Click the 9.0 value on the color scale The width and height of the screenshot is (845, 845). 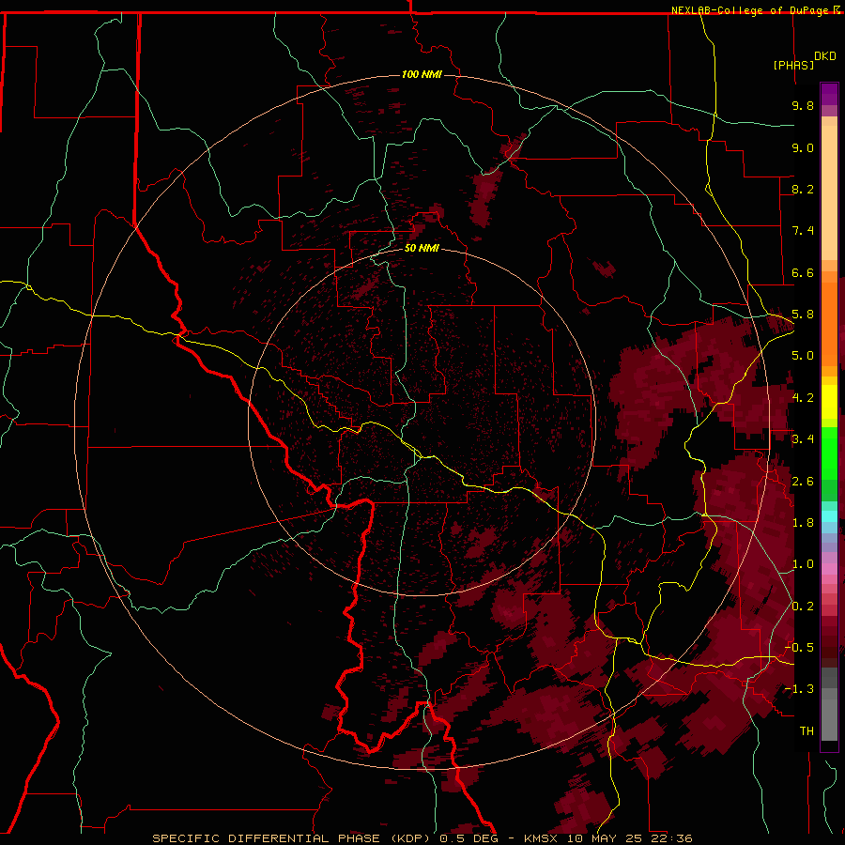(803, 147)
